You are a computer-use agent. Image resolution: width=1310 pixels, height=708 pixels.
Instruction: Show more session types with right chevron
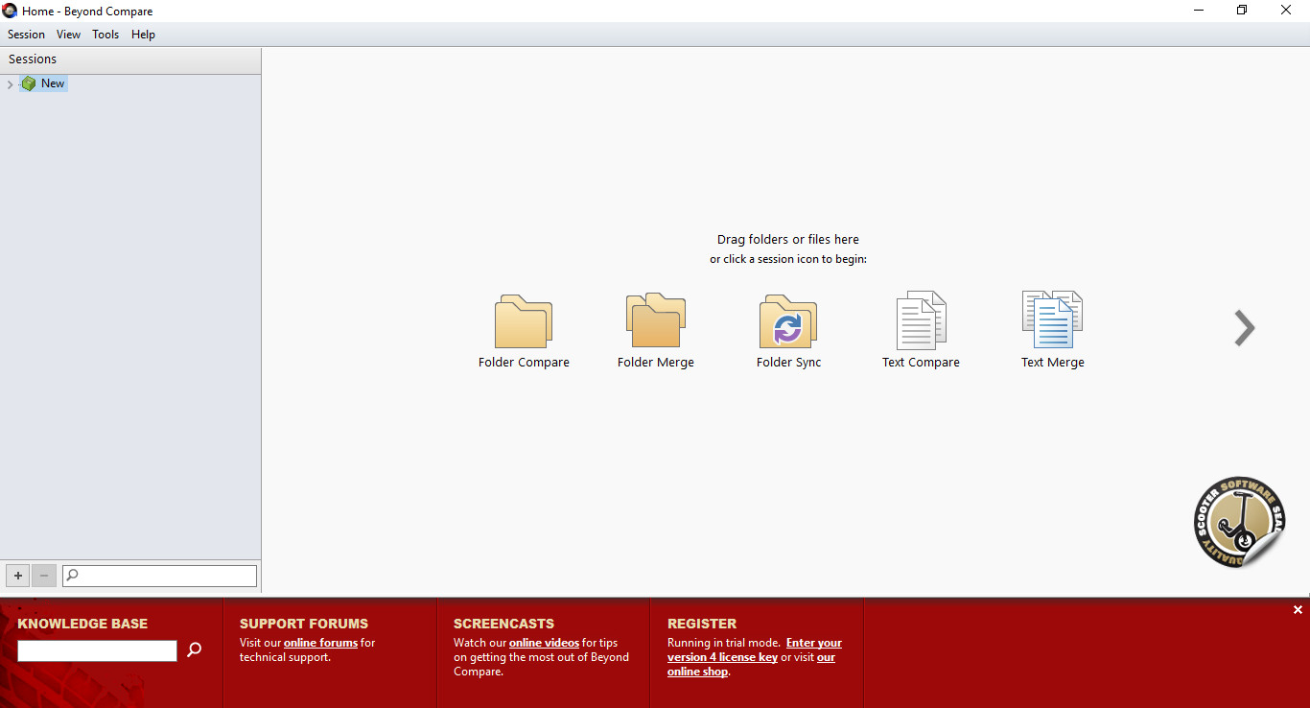click(x=1244, y=328)
